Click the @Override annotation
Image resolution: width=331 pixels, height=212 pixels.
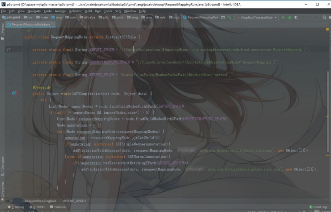pyautogui.click(x=42, y=88)
